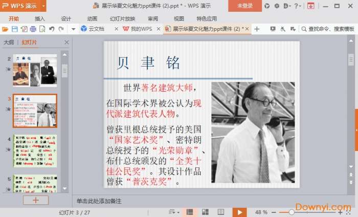Screen dimensions: 358x217
Task: Switch to the 开始 ribbon tab
Action: click(x=14, y=18)
